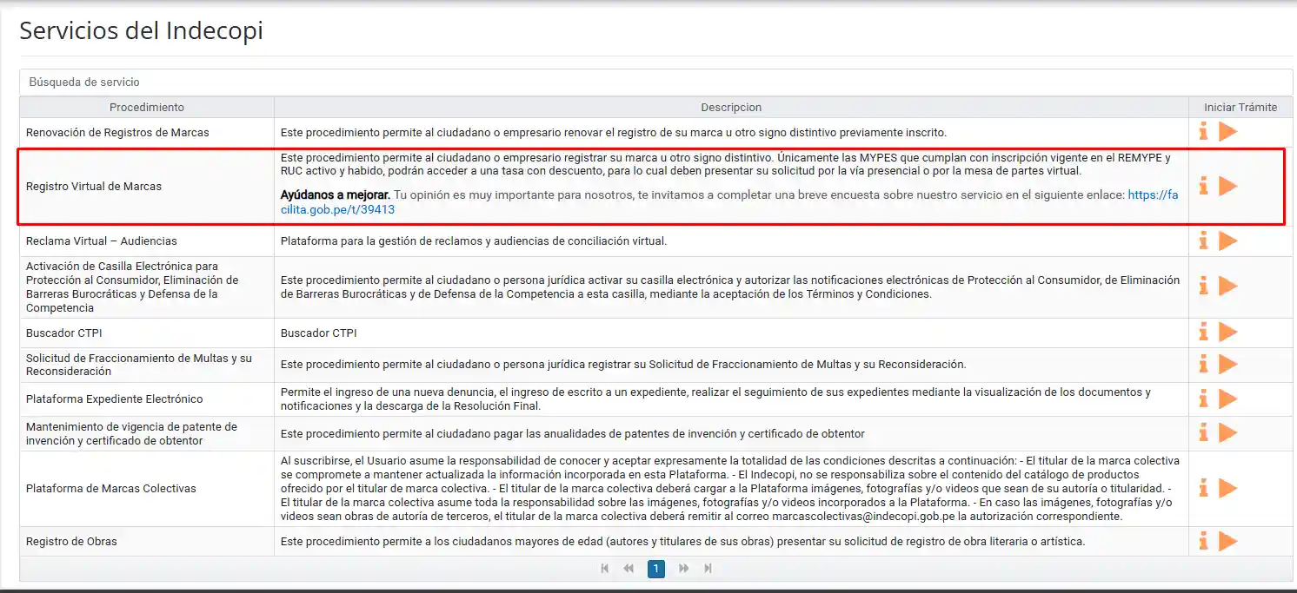
Task: Select the Plataforma de Marcas Colectivas row name
Action: [x=111, y=488]
